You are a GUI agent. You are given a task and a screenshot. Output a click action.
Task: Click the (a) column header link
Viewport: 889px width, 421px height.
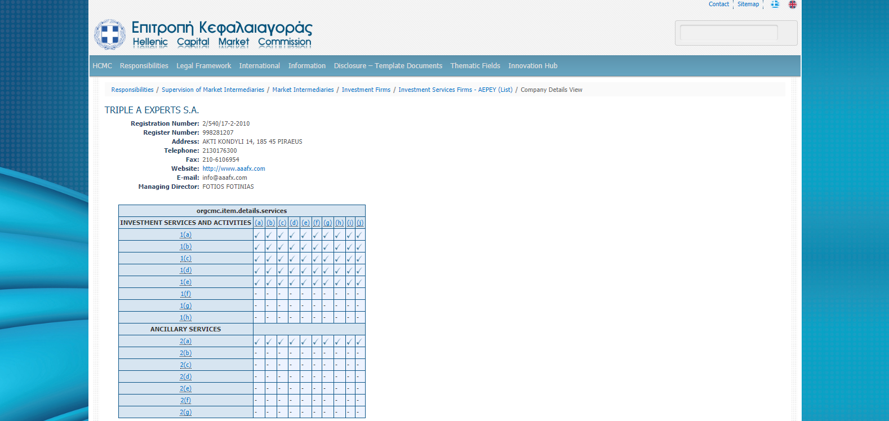pos(259,223)
